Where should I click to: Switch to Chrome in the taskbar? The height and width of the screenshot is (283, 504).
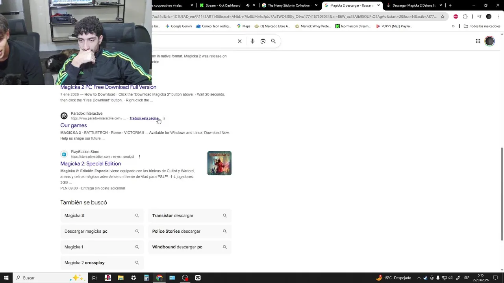(159, 278)
